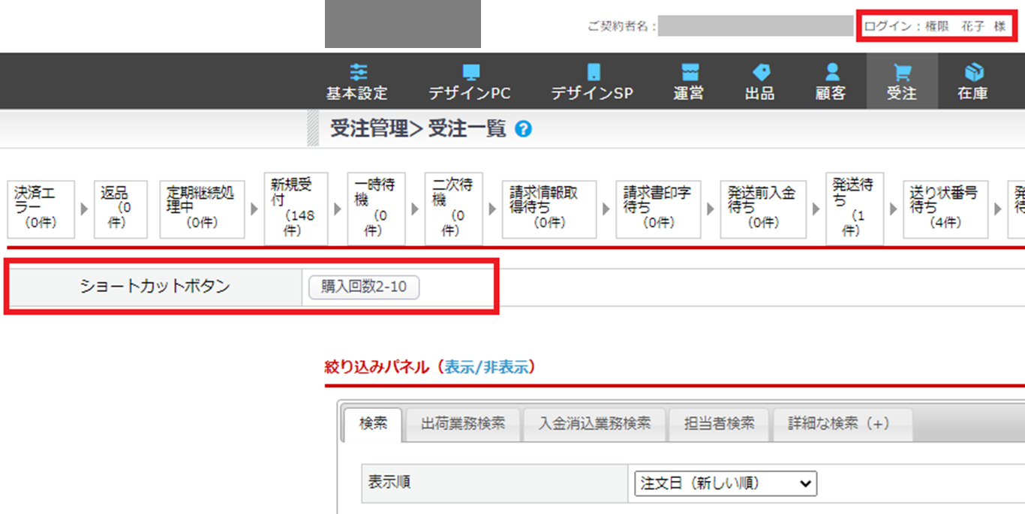
Task: Click the 受注管理> 受注一覧 page heading
Action: tap(419, 130)
